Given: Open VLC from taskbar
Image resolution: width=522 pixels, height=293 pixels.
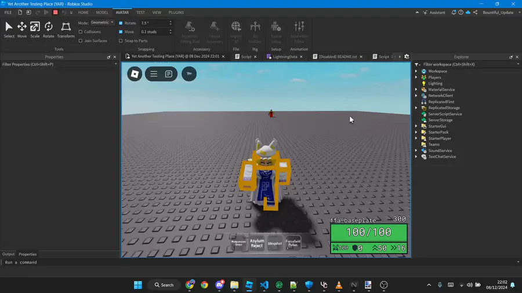Looking at the screenshot, I should click(339, 285).
